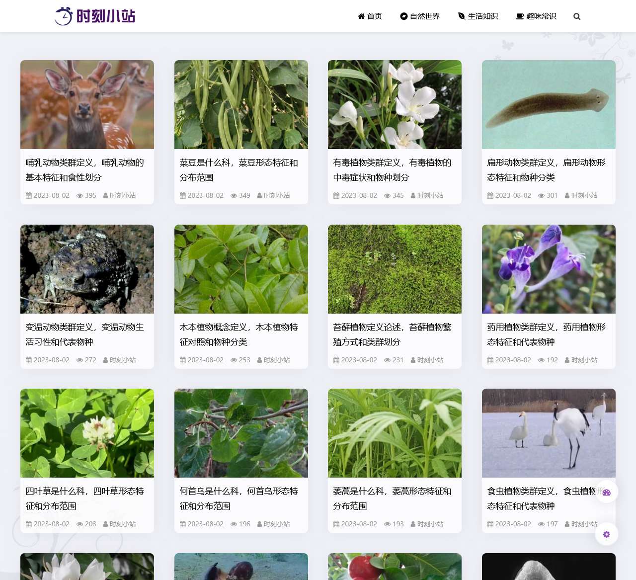The image size is (636, 580).
Task: Click the grassy plant thumbnail for 蒌蒿
Action: 395,433
